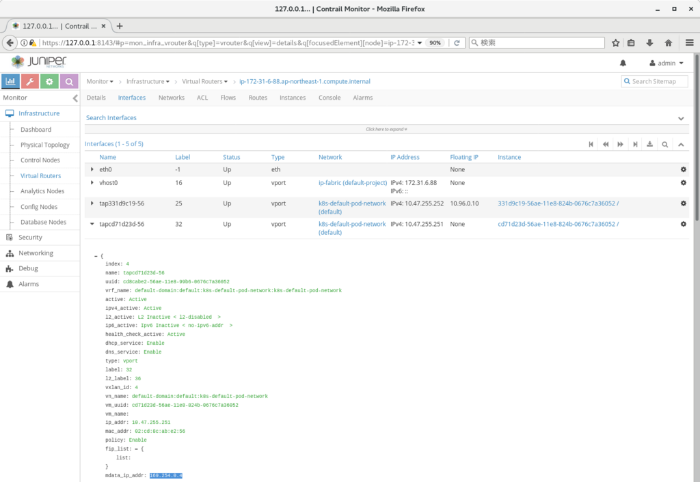
Task: Reload the page in Firefox
Action: pos(457,43)
